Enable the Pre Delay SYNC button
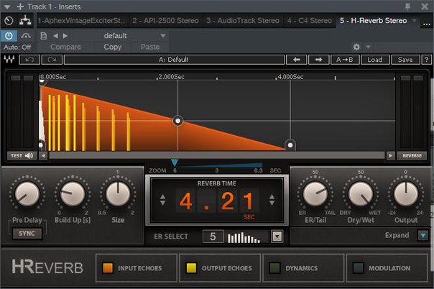Viewport: 434px width, 289px height. [27, 233]
